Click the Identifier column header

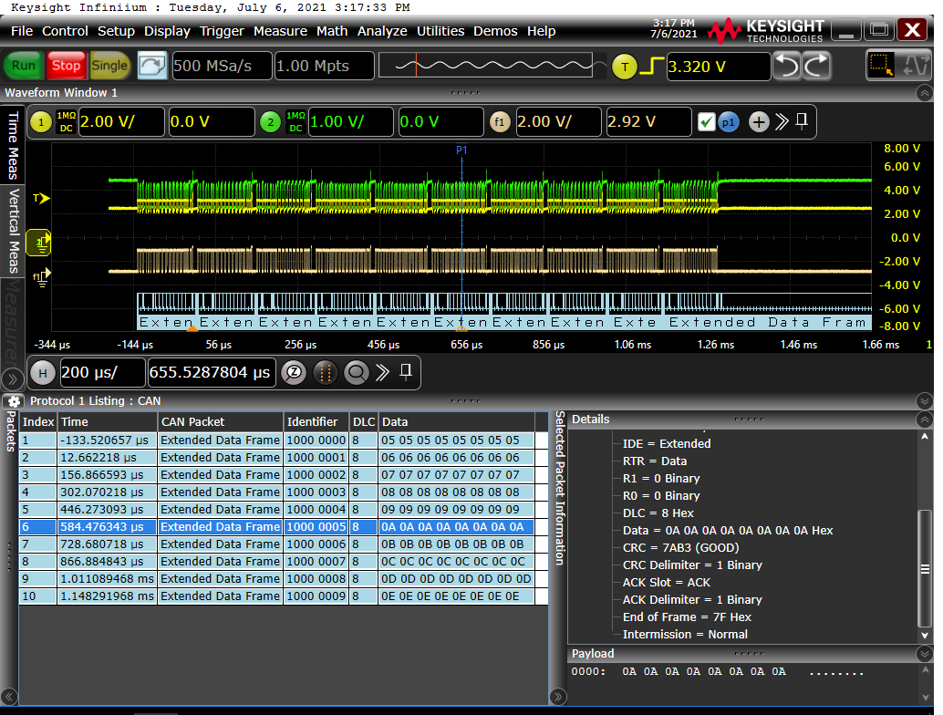(316, 422)
